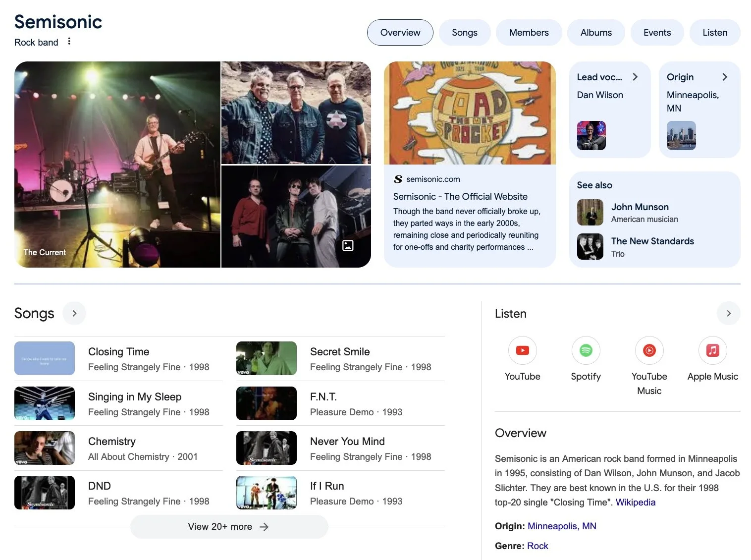Screen dimensions: 751x560
Task: Click the Apple Music listen icon
Action: pos(712,350)
